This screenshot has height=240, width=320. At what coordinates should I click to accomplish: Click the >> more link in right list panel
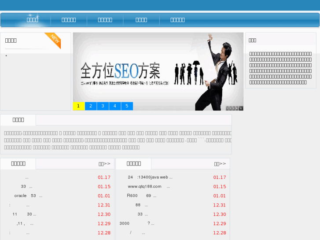(220, 164)
